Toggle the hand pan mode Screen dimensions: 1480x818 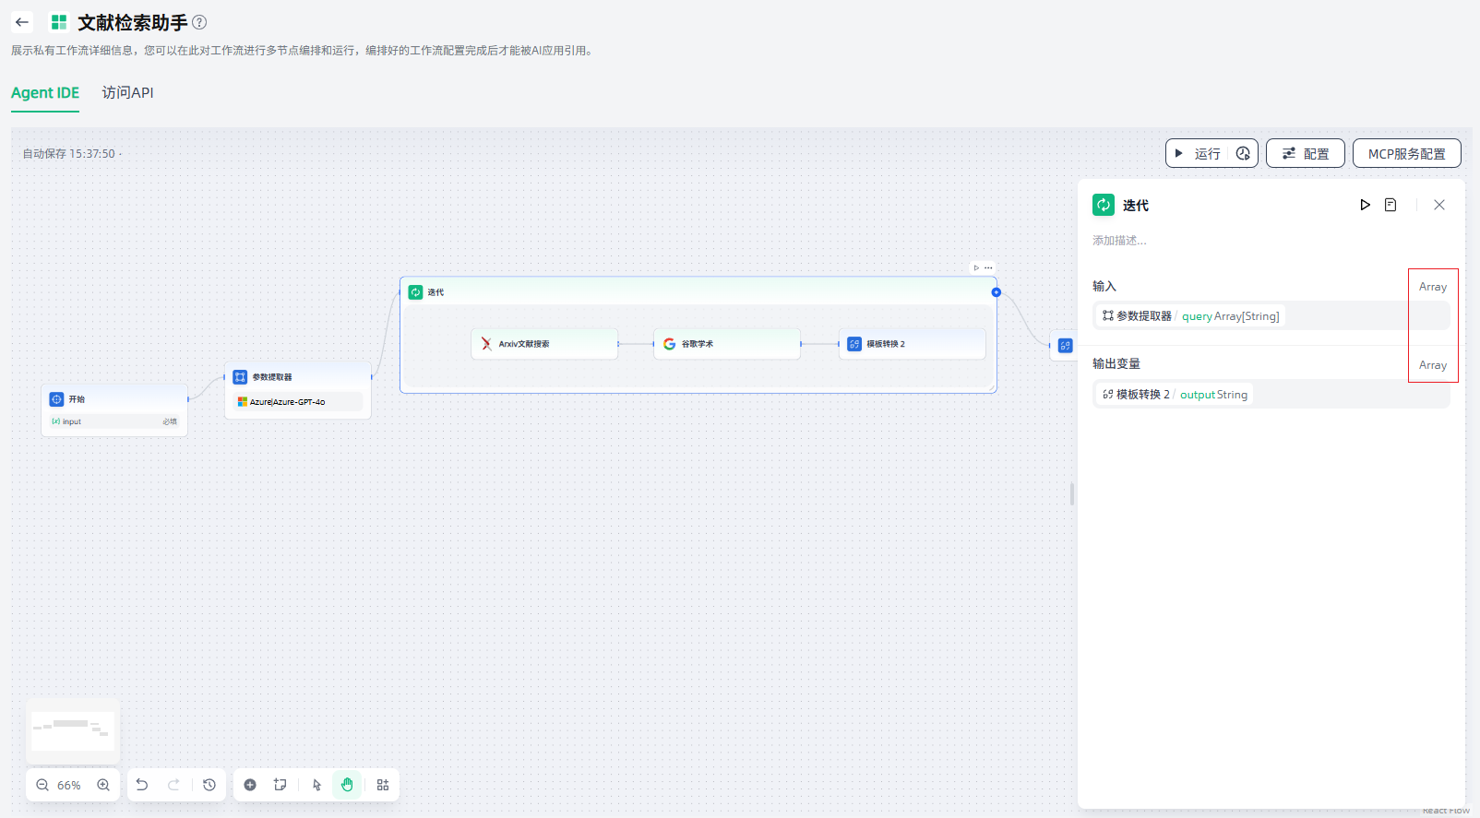click(x=347, y=785)
